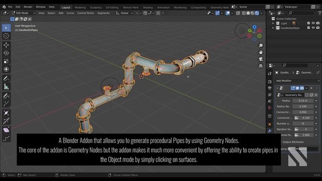Switch to the Modeling workspace tab
The image size is (322, 181).
coord(80,8)
